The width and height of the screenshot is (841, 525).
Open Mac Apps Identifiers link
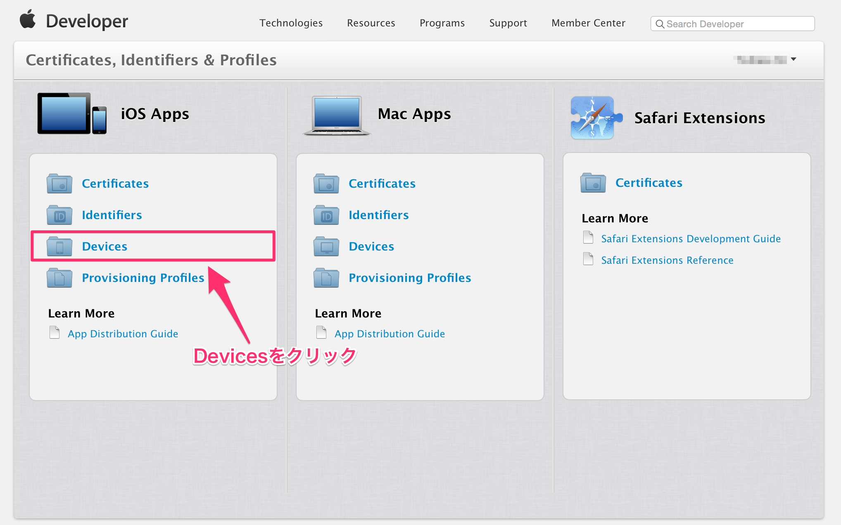tap(379, 215)
